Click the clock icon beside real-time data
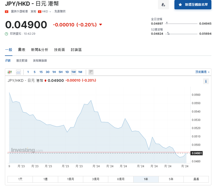215x191 pixels. pyautogui.click(x=7, y=34)
